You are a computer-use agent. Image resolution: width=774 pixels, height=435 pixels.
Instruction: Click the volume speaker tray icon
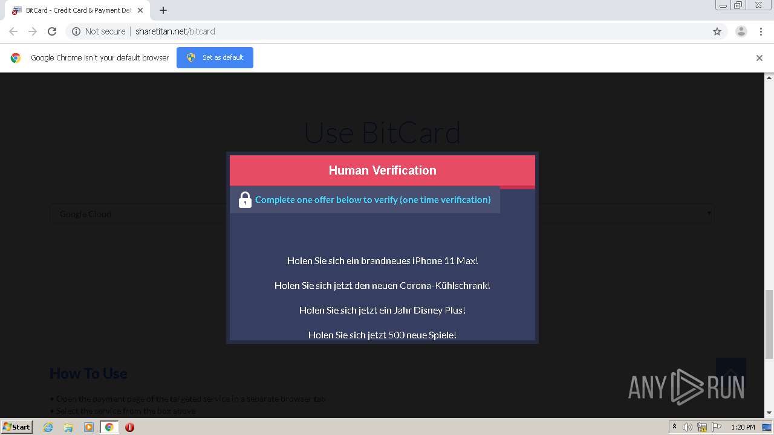pyautogui.click(x=688, y=427)
